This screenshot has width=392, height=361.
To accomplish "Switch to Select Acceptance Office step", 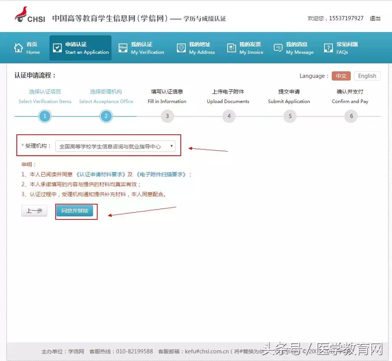I will point(106,101).
